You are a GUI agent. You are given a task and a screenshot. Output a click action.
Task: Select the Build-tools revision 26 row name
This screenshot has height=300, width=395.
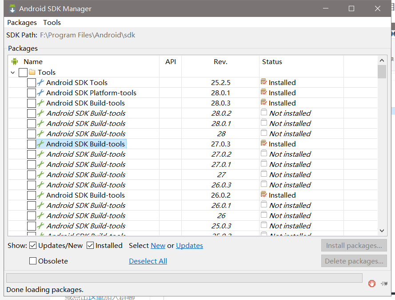click(x=86, y=216)
